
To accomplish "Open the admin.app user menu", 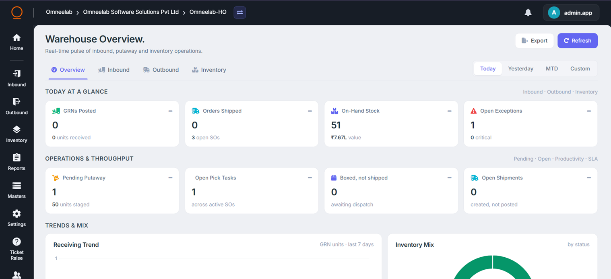I will tap(571, 12).
